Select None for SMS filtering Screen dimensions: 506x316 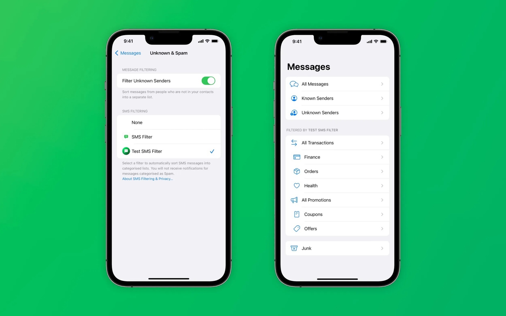point(169,122)
